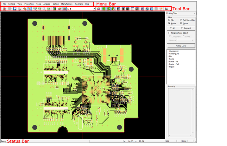The height and width of the screenshot is (146, 227).
Task: Select Component in the picking tree
Action: 173,51
